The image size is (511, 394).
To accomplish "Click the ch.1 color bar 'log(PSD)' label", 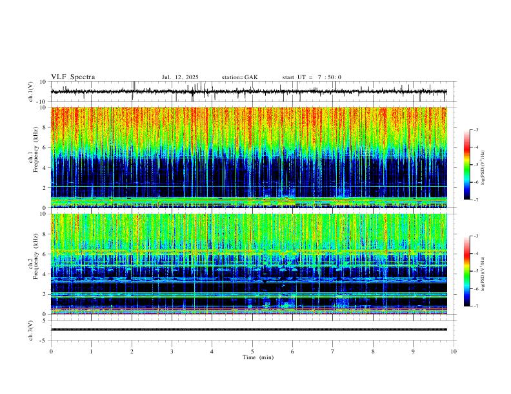I will pos(483,168).
